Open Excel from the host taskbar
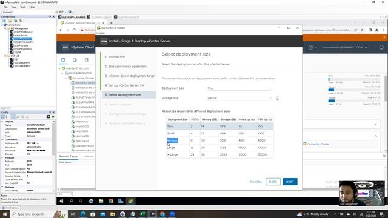This screenshot has width=388, height=218. click(x=142, y=214)
